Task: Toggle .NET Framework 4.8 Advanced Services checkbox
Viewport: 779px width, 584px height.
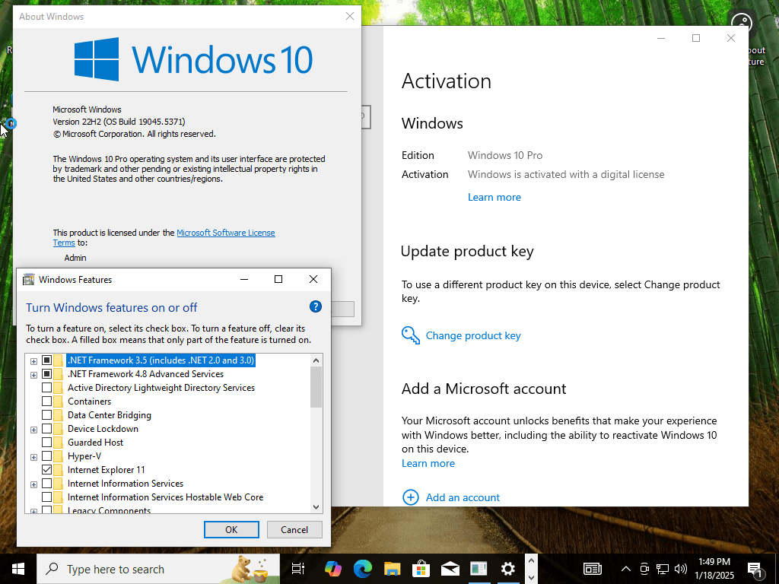Action: pyautogui.click(x=46, y=374)
